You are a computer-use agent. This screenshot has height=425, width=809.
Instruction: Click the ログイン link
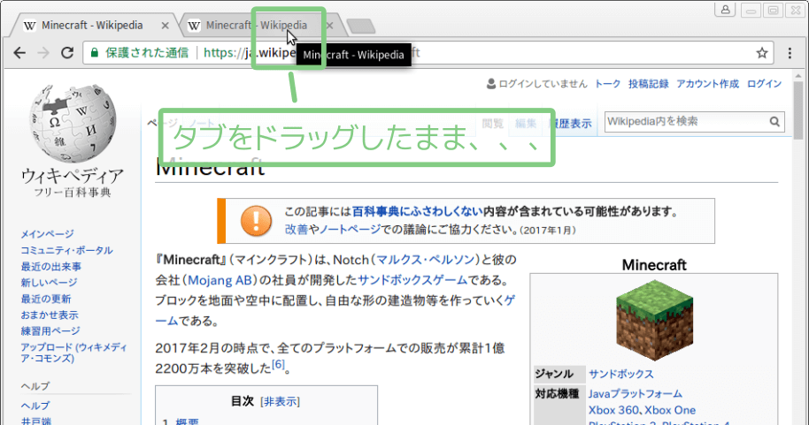click(x=764, y=84)
